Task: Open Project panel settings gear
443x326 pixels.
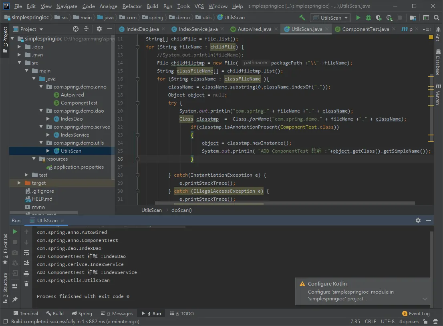Action: (99, 29)
